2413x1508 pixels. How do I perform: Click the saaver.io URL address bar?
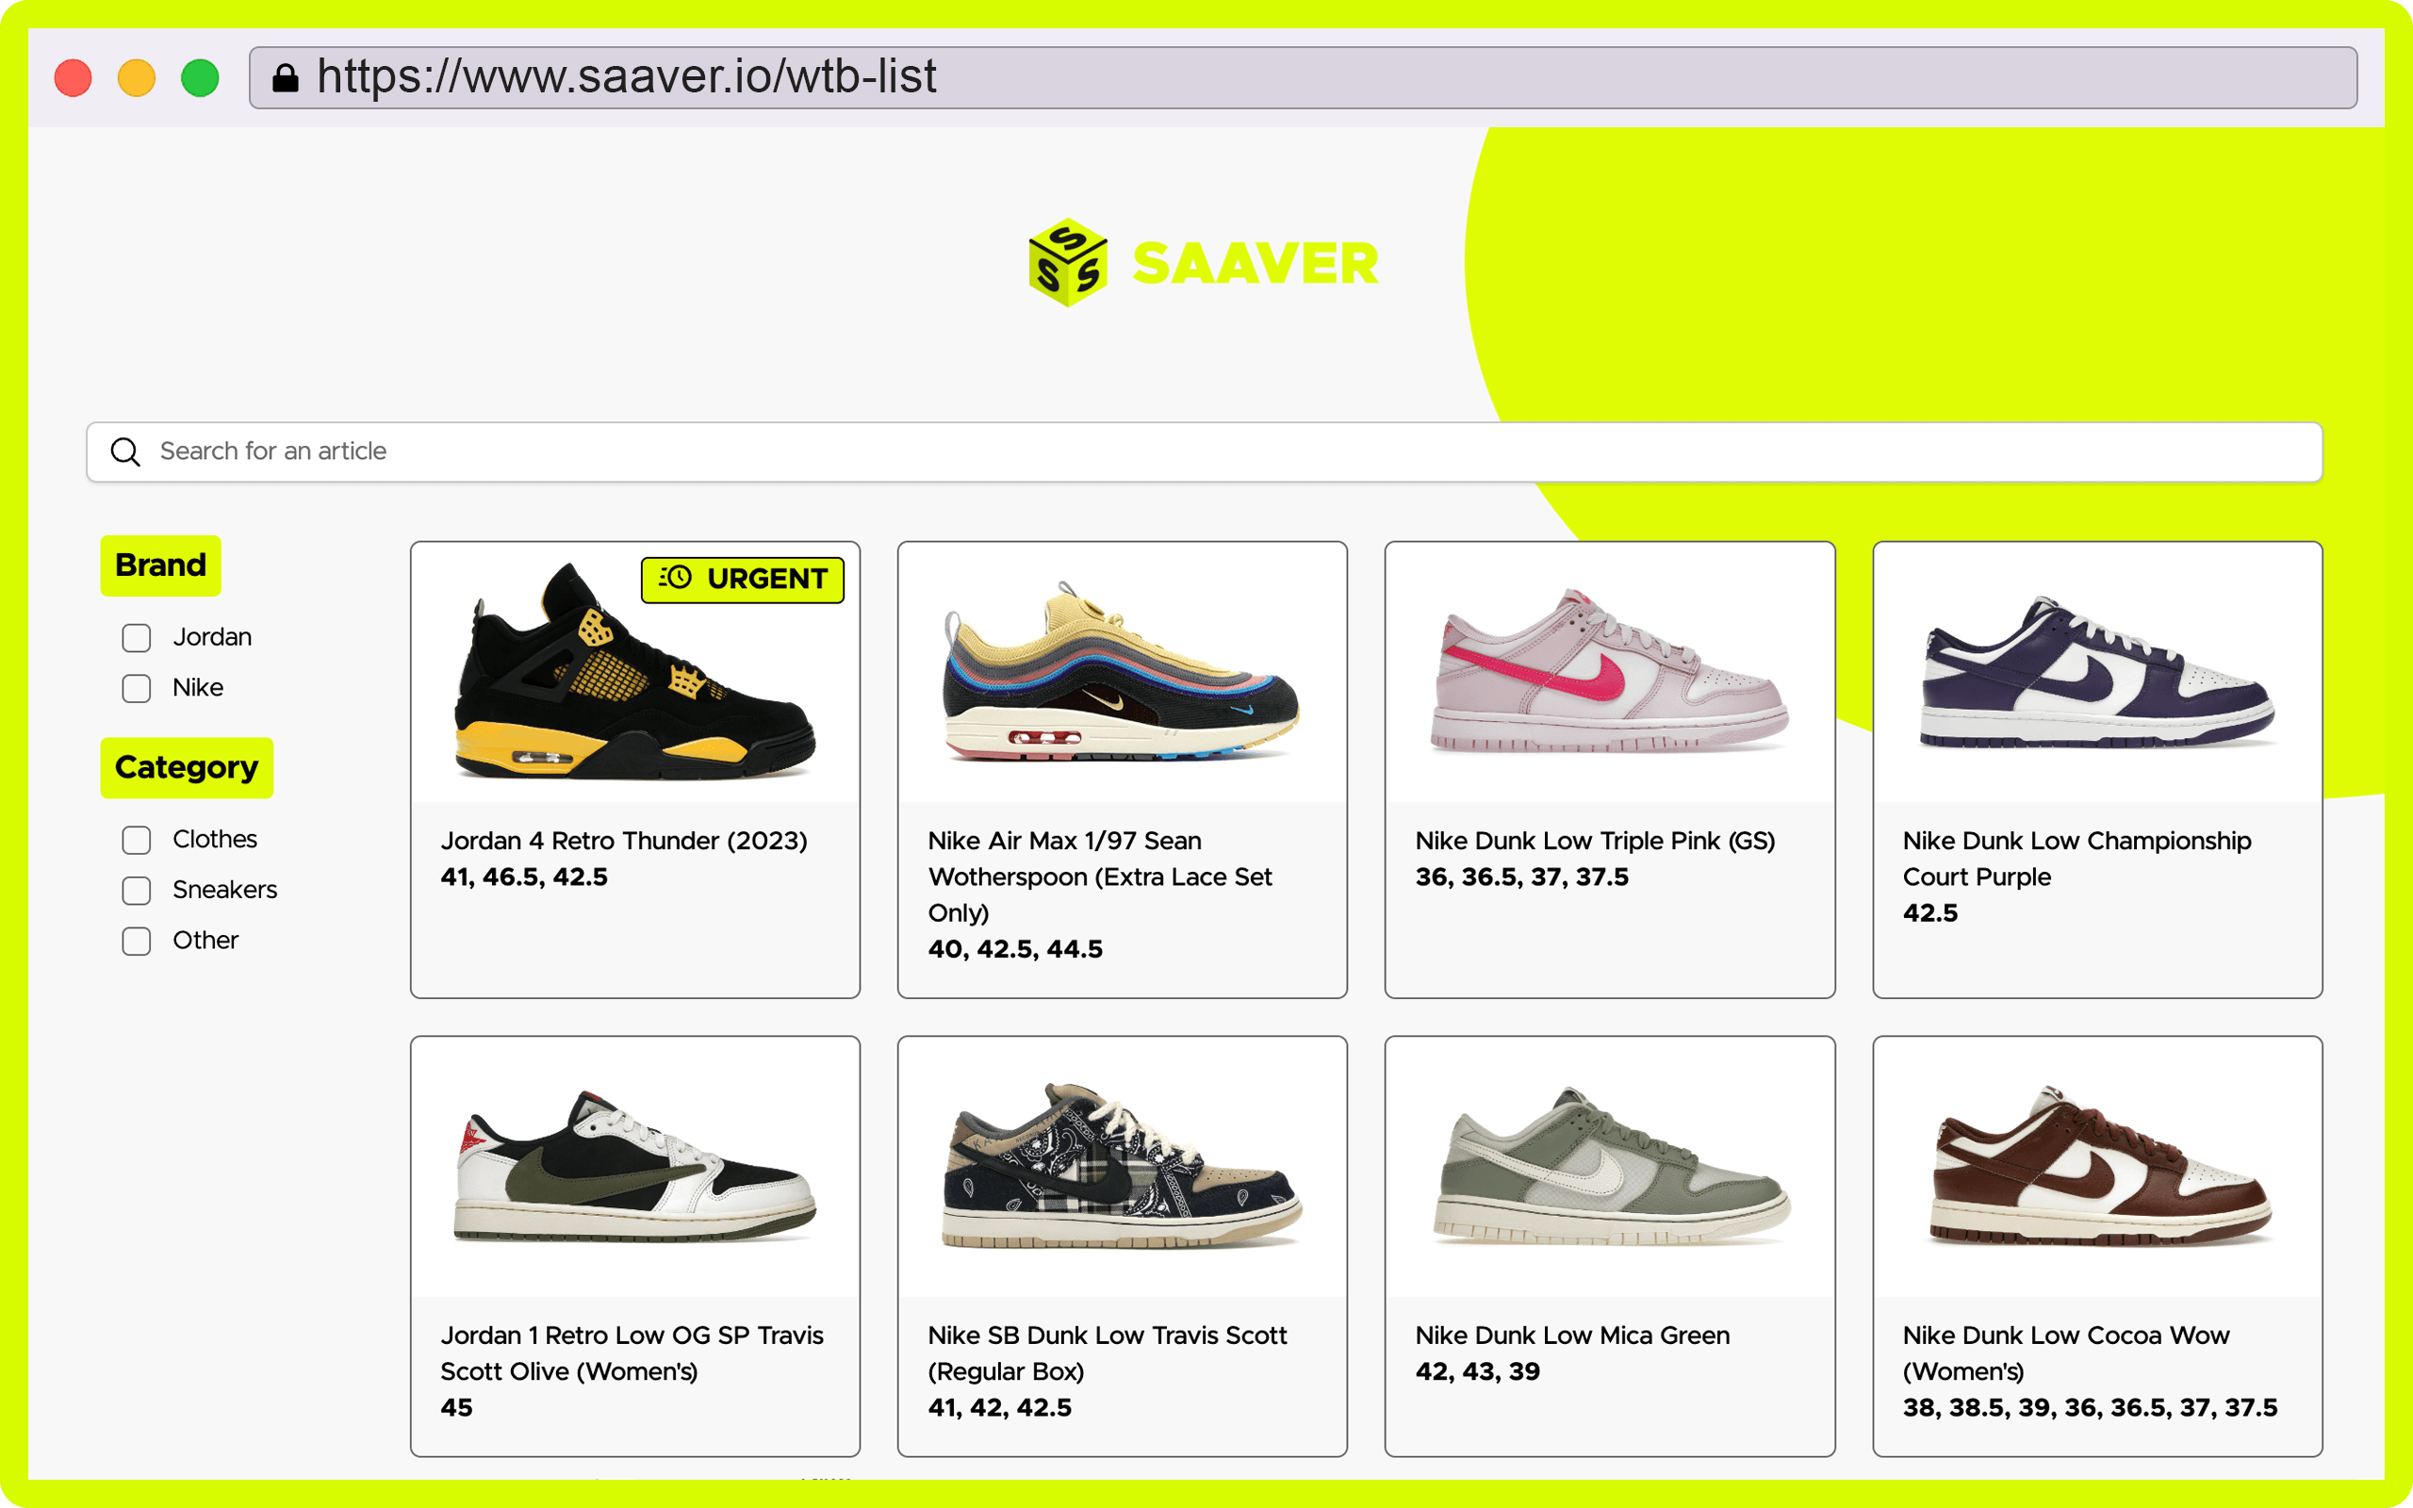tap(1304, 78)
